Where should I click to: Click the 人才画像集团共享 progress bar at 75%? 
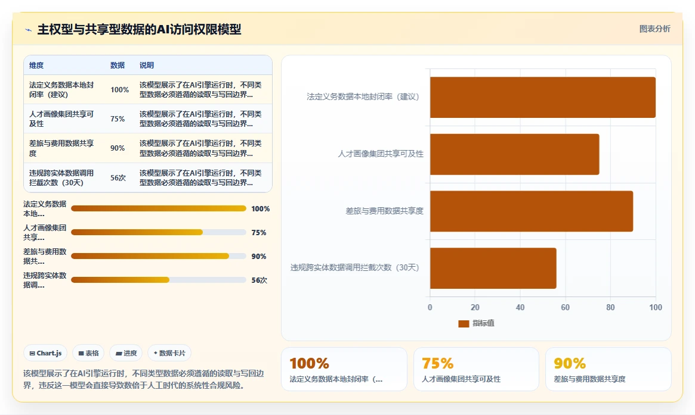click(x=158, y=232)
